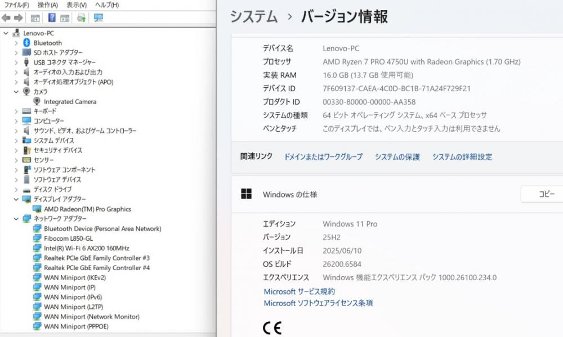Click the Forward arrow in Device Manager toolbar
Image resolution: width=563 pixels, height=337 pixels.
(19, 17)
